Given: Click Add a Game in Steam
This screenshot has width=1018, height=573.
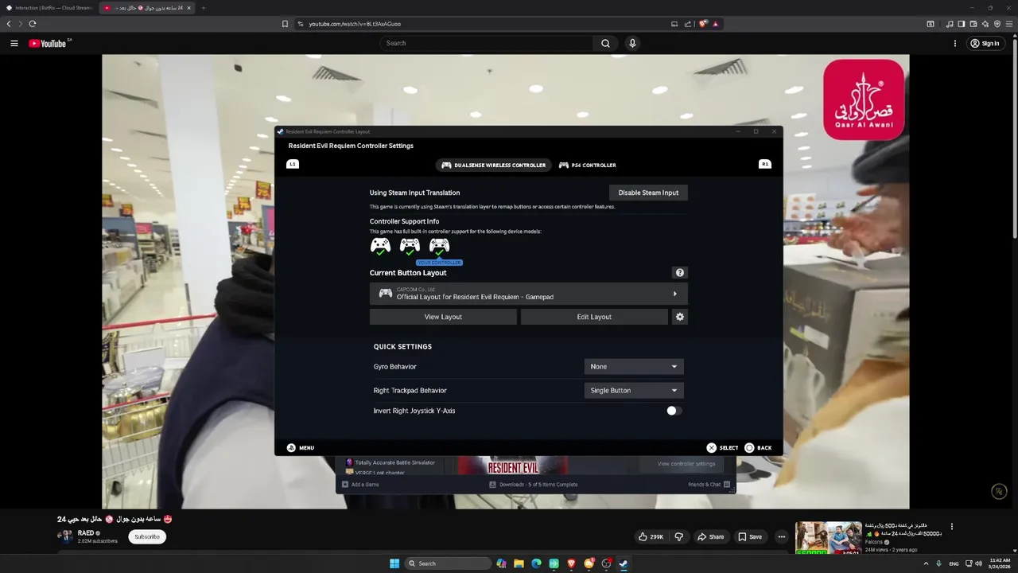Looking at the screenshot, I should click(x=361, y=485).
